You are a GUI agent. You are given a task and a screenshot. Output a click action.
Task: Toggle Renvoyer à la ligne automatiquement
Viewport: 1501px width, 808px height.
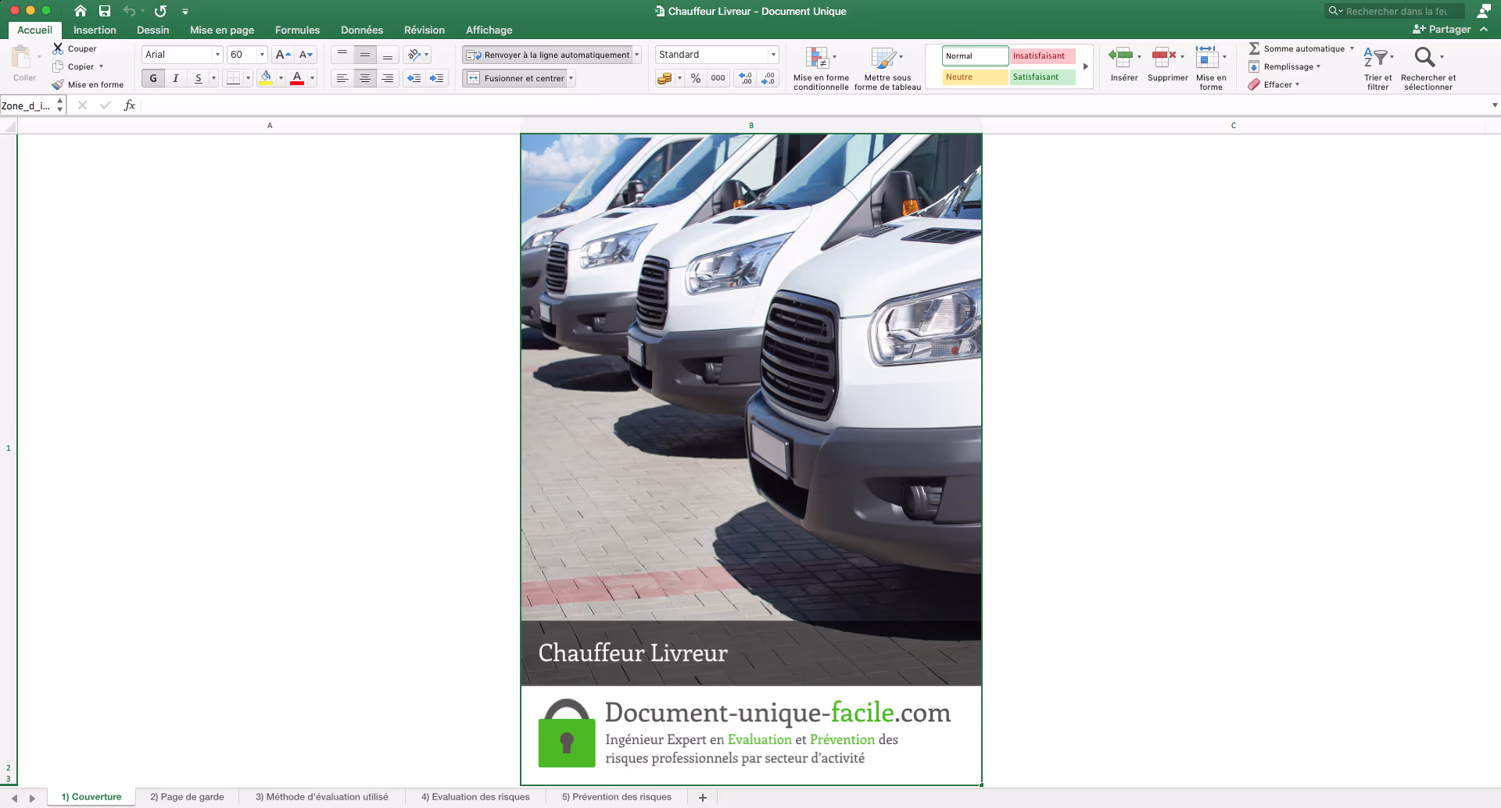point(547,55)
